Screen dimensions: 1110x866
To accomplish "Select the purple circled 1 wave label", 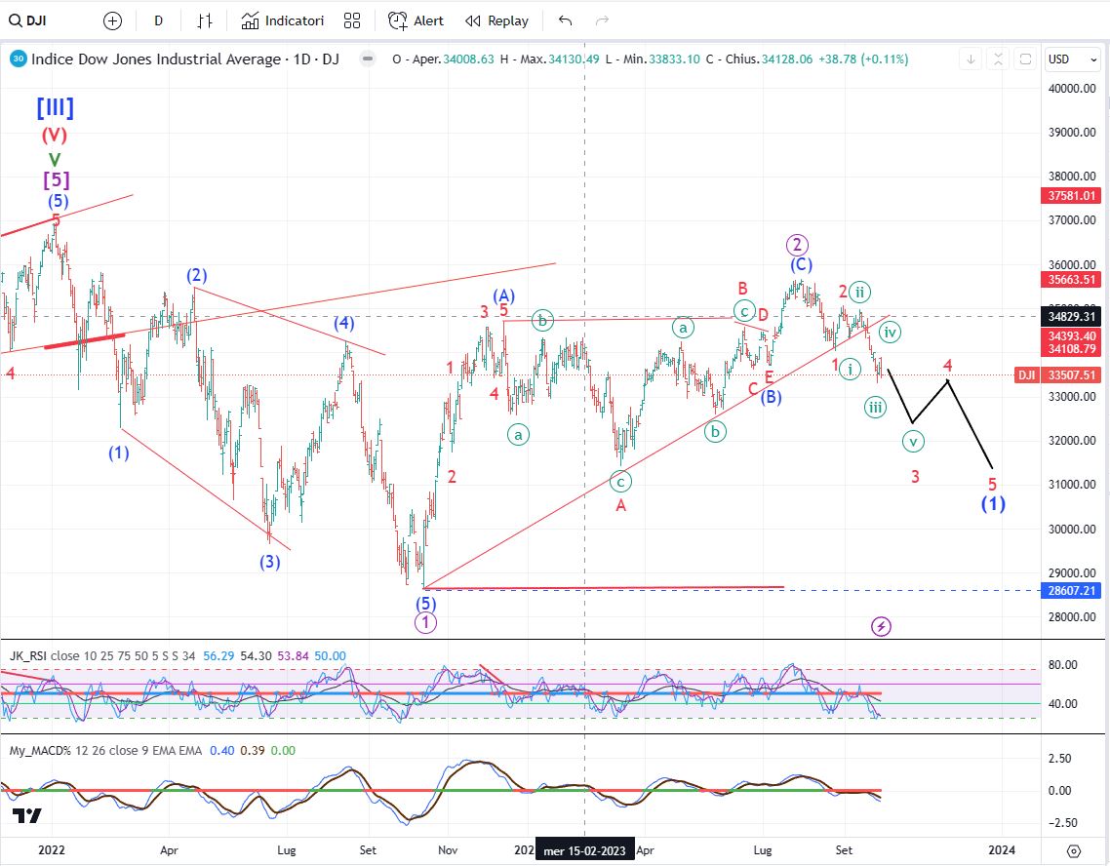I will coord(424,622).
